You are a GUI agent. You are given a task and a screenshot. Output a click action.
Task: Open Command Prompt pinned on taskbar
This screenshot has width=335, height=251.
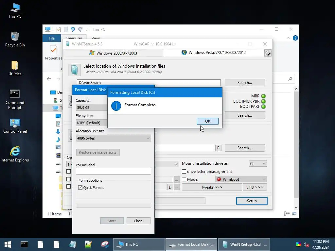pos(24,244)
